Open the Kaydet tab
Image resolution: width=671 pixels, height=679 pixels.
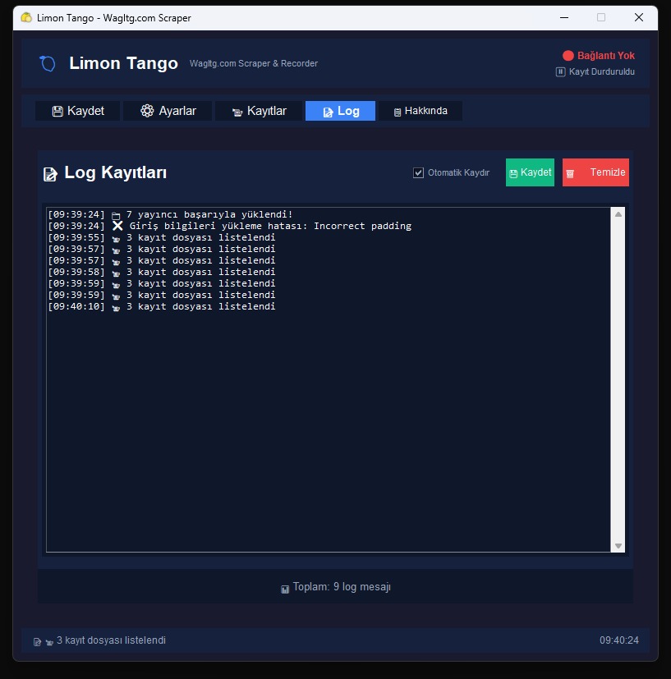coord(78,111)
